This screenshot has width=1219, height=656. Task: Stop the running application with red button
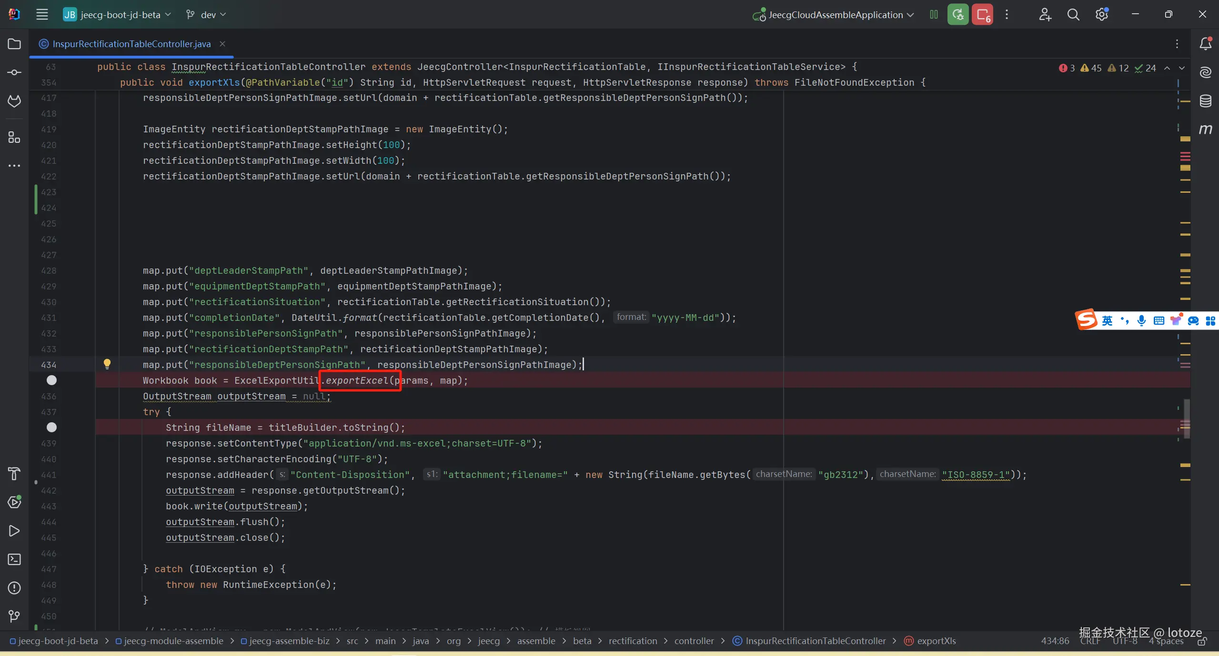point(982,15)
